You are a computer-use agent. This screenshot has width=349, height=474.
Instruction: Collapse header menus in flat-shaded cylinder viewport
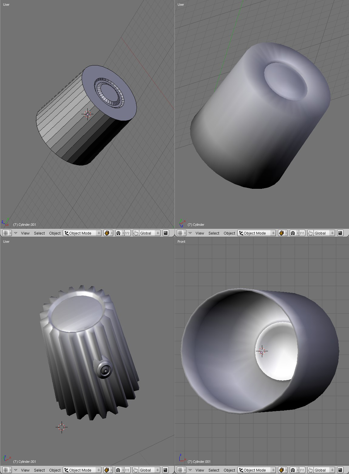point(16,233)
